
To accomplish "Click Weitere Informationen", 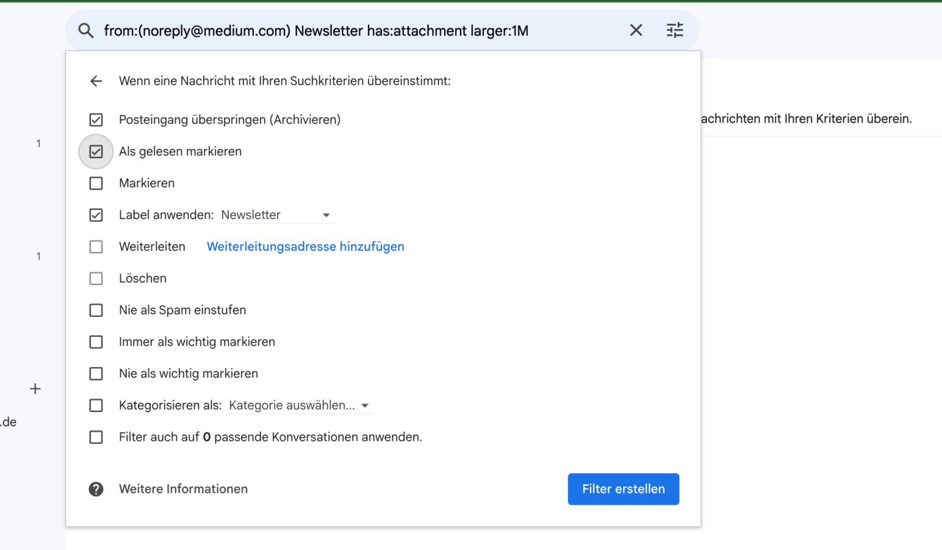I will point(183,489).
